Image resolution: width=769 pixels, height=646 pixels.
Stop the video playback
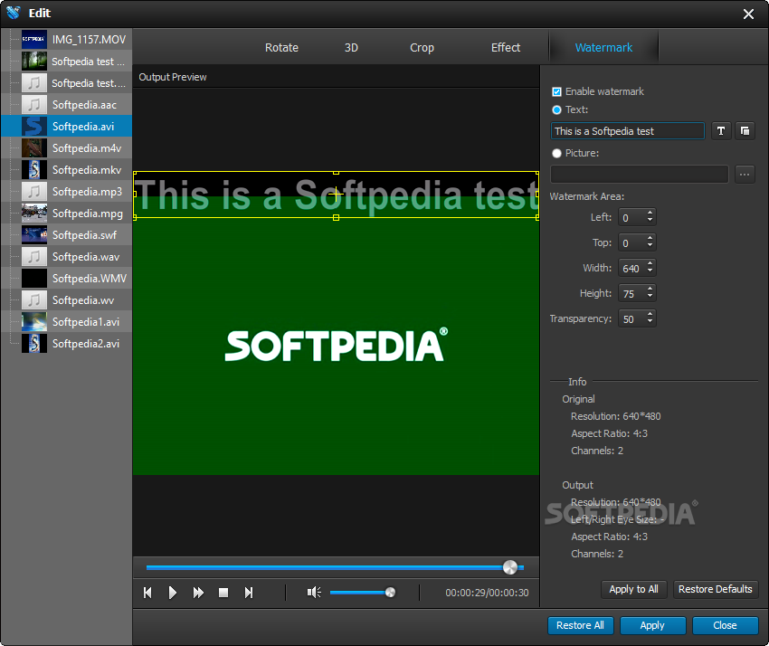pyautogui.click(x=223, y=593)
